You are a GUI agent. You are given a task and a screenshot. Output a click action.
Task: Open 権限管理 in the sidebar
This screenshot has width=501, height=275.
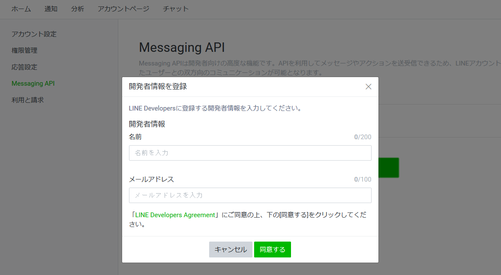click(x=24, y=51)
